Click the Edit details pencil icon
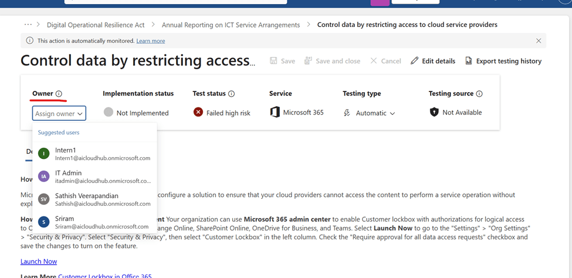This screenshot has width=572, height=278. click(415, 61)
